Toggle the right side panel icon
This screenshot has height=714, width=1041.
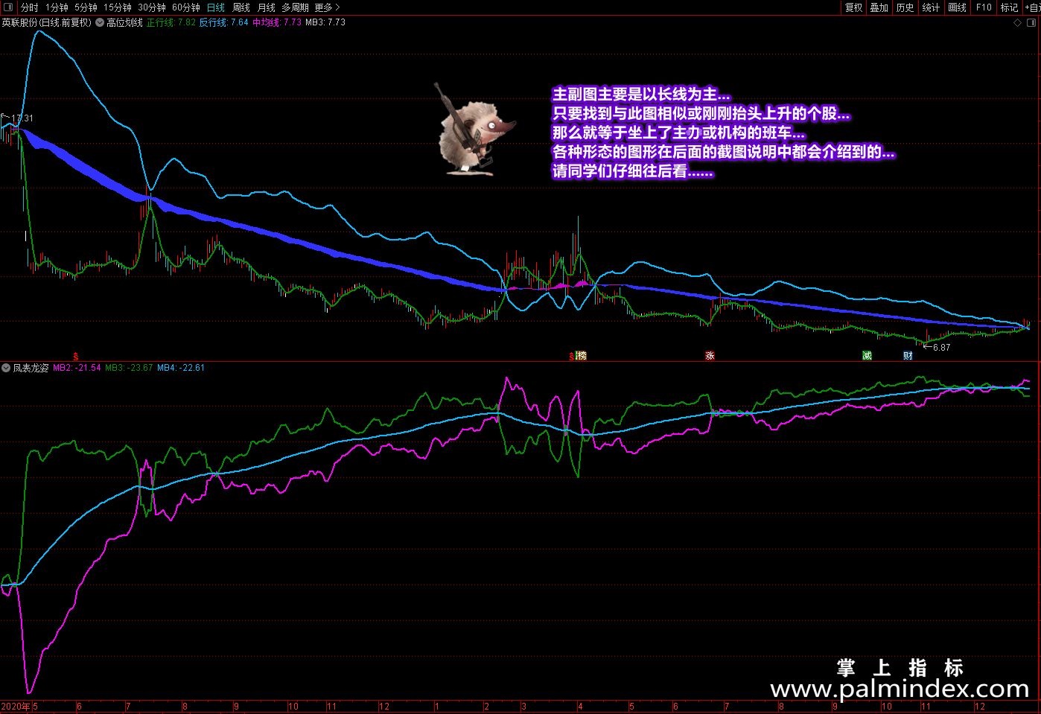tap(1031, 22)
